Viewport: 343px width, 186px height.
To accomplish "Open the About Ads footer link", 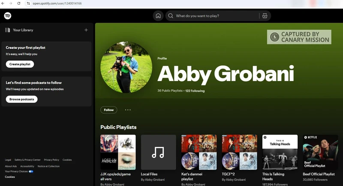I will 11,166.
